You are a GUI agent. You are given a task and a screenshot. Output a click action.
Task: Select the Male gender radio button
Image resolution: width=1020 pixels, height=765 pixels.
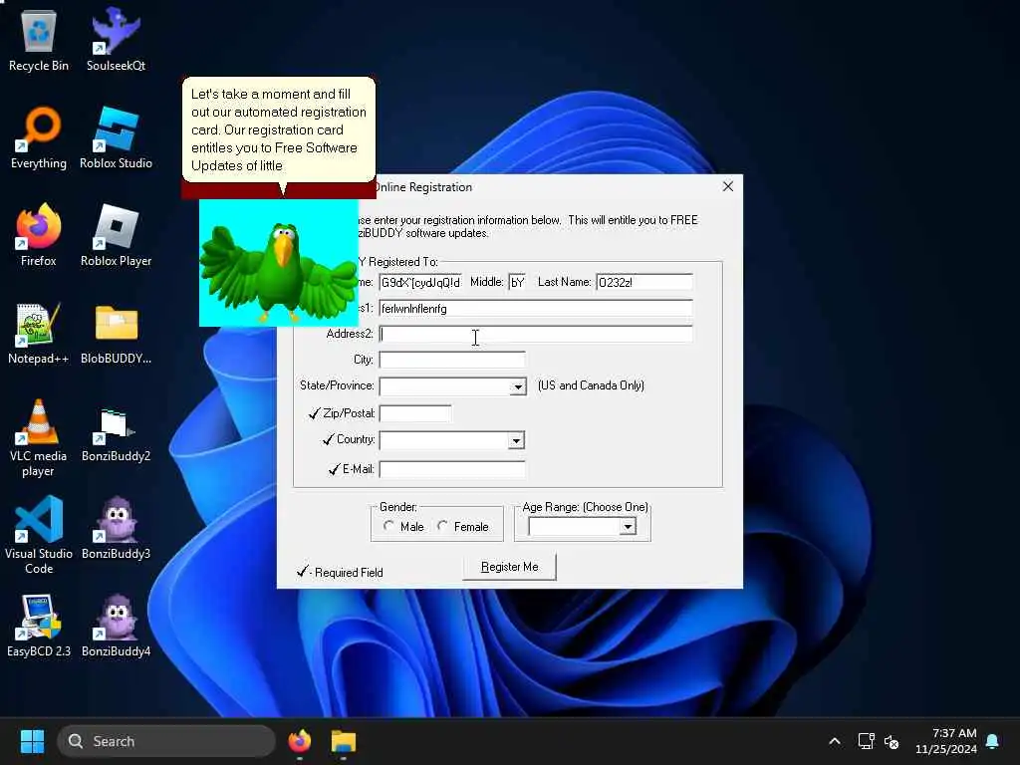tap(388, 526)
